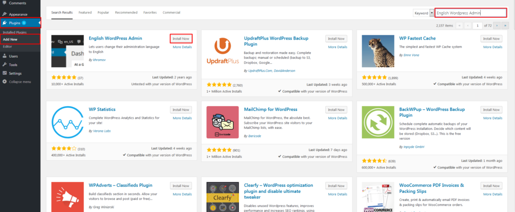Screen dimensions: 515x212
Task: View More Details for MailChimp for WordPress
Action: tap(337, 118)
